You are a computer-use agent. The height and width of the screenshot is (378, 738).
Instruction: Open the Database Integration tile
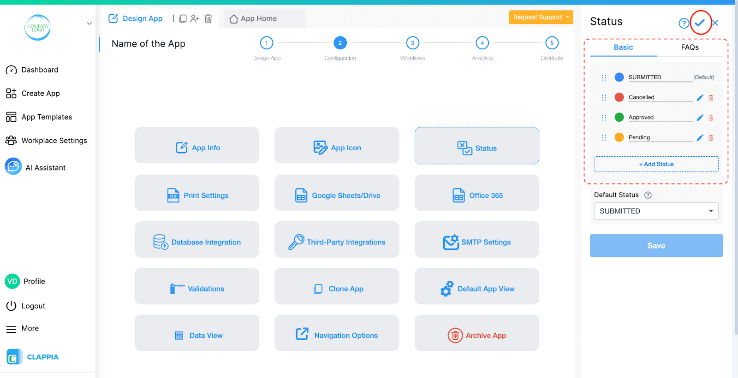197,239
